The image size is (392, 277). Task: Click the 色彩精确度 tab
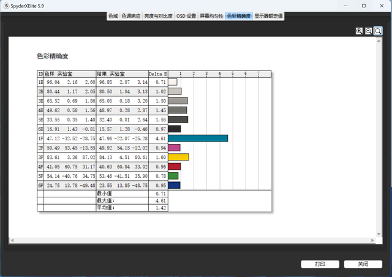click(238, 16)
